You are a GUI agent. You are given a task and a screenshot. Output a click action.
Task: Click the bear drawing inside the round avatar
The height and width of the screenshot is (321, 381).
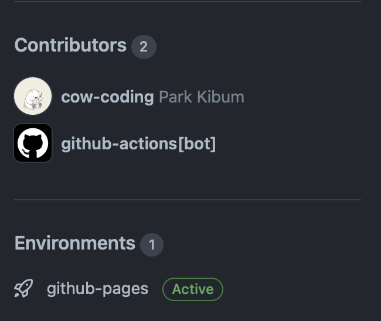(x=34, y=99)
